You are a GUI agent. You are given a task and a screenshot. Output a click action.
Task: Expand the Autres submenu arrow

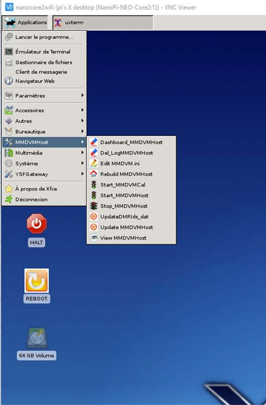[x=82, y=121]
